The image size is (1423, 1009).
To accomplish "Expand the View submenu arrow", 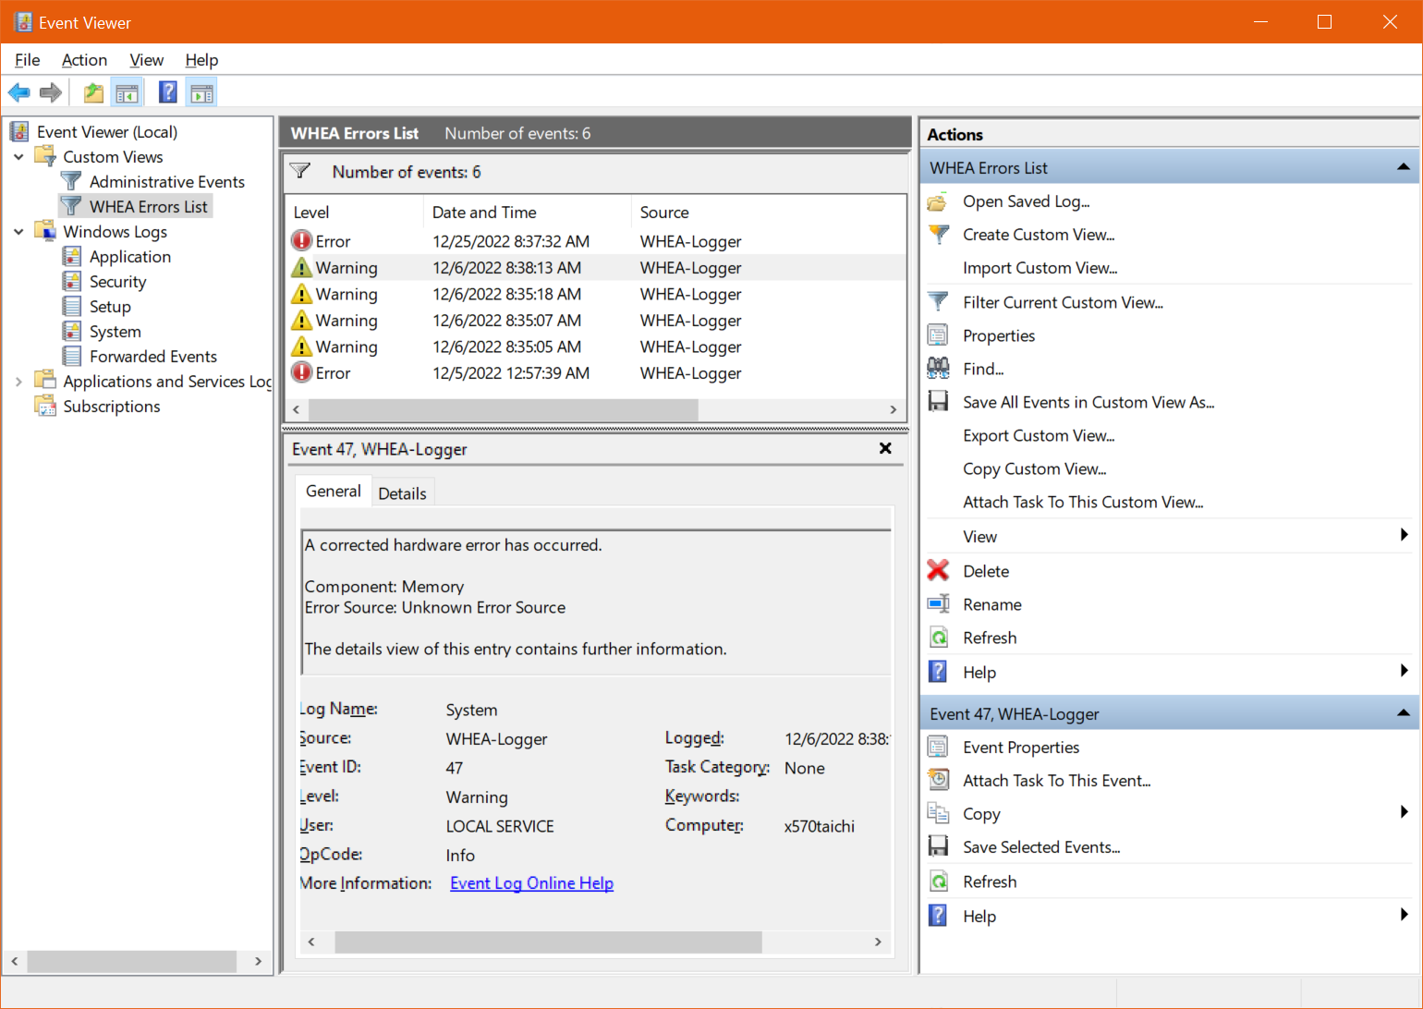I will click(1404, 535).
